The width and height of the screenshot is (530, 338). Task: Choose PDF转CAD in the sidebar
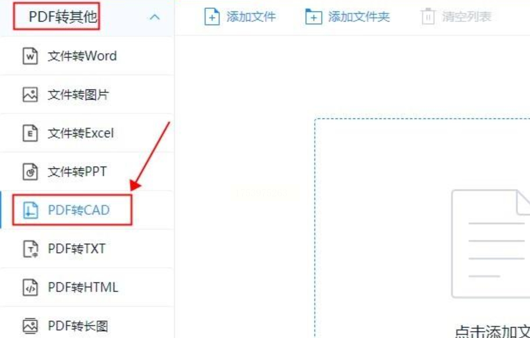point(87,210)
